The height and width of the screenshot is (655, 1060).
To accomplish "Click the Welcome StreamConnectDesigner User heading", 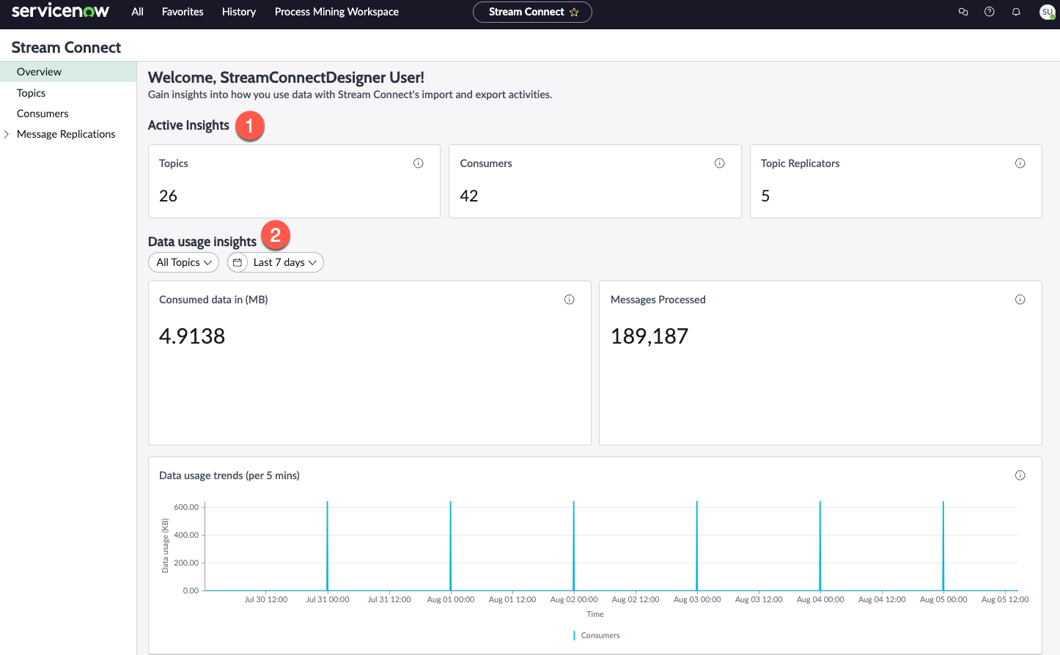I will click(286, 78).
